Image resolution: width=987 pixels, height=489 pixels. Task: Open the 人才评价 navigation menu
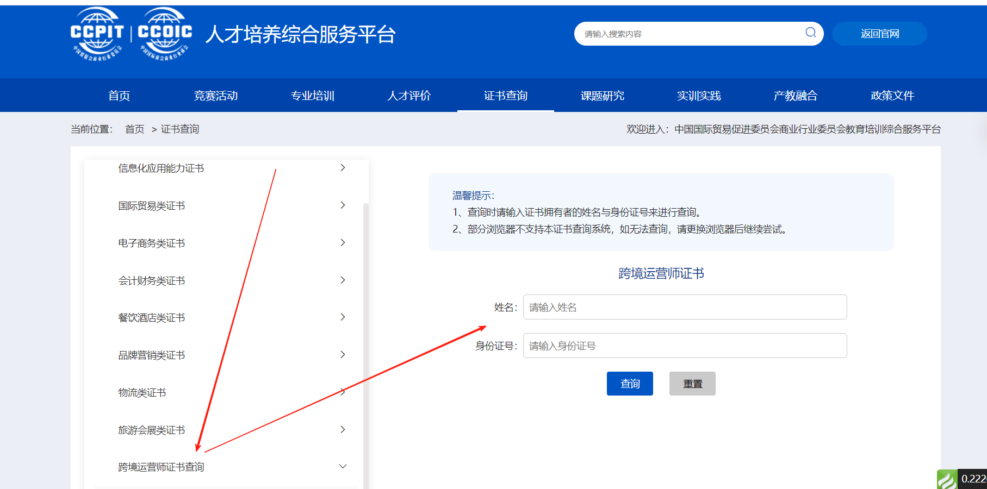409,96
